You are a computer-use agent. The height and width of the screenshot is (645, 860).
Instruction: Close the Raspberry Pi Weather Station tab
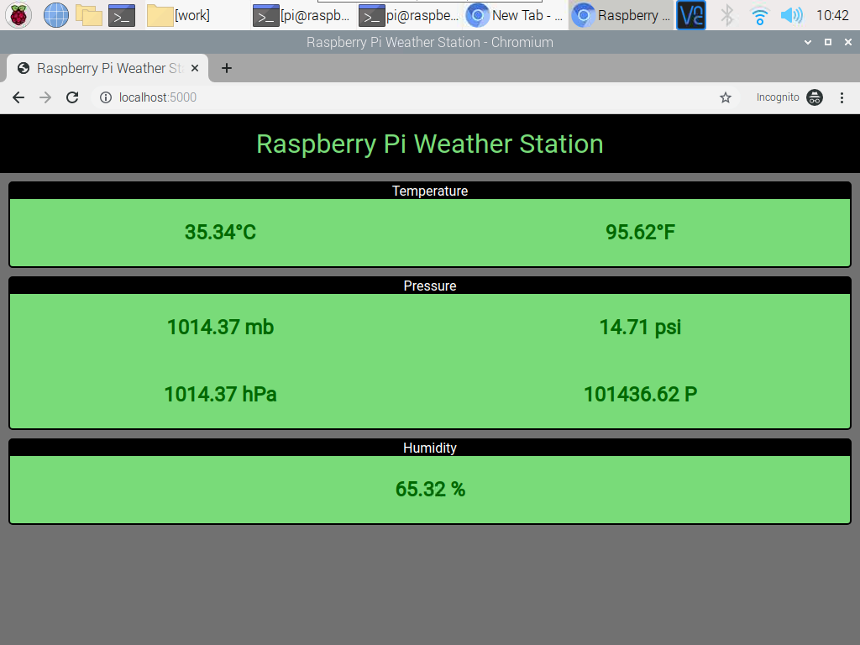pyautogui.click(x=195, y=68)
